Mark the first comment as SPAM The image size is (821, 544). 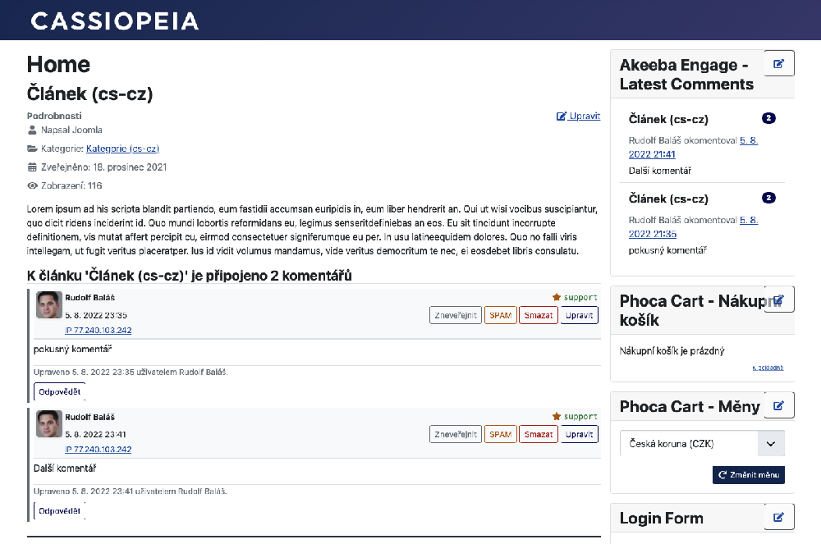[500, 315]
